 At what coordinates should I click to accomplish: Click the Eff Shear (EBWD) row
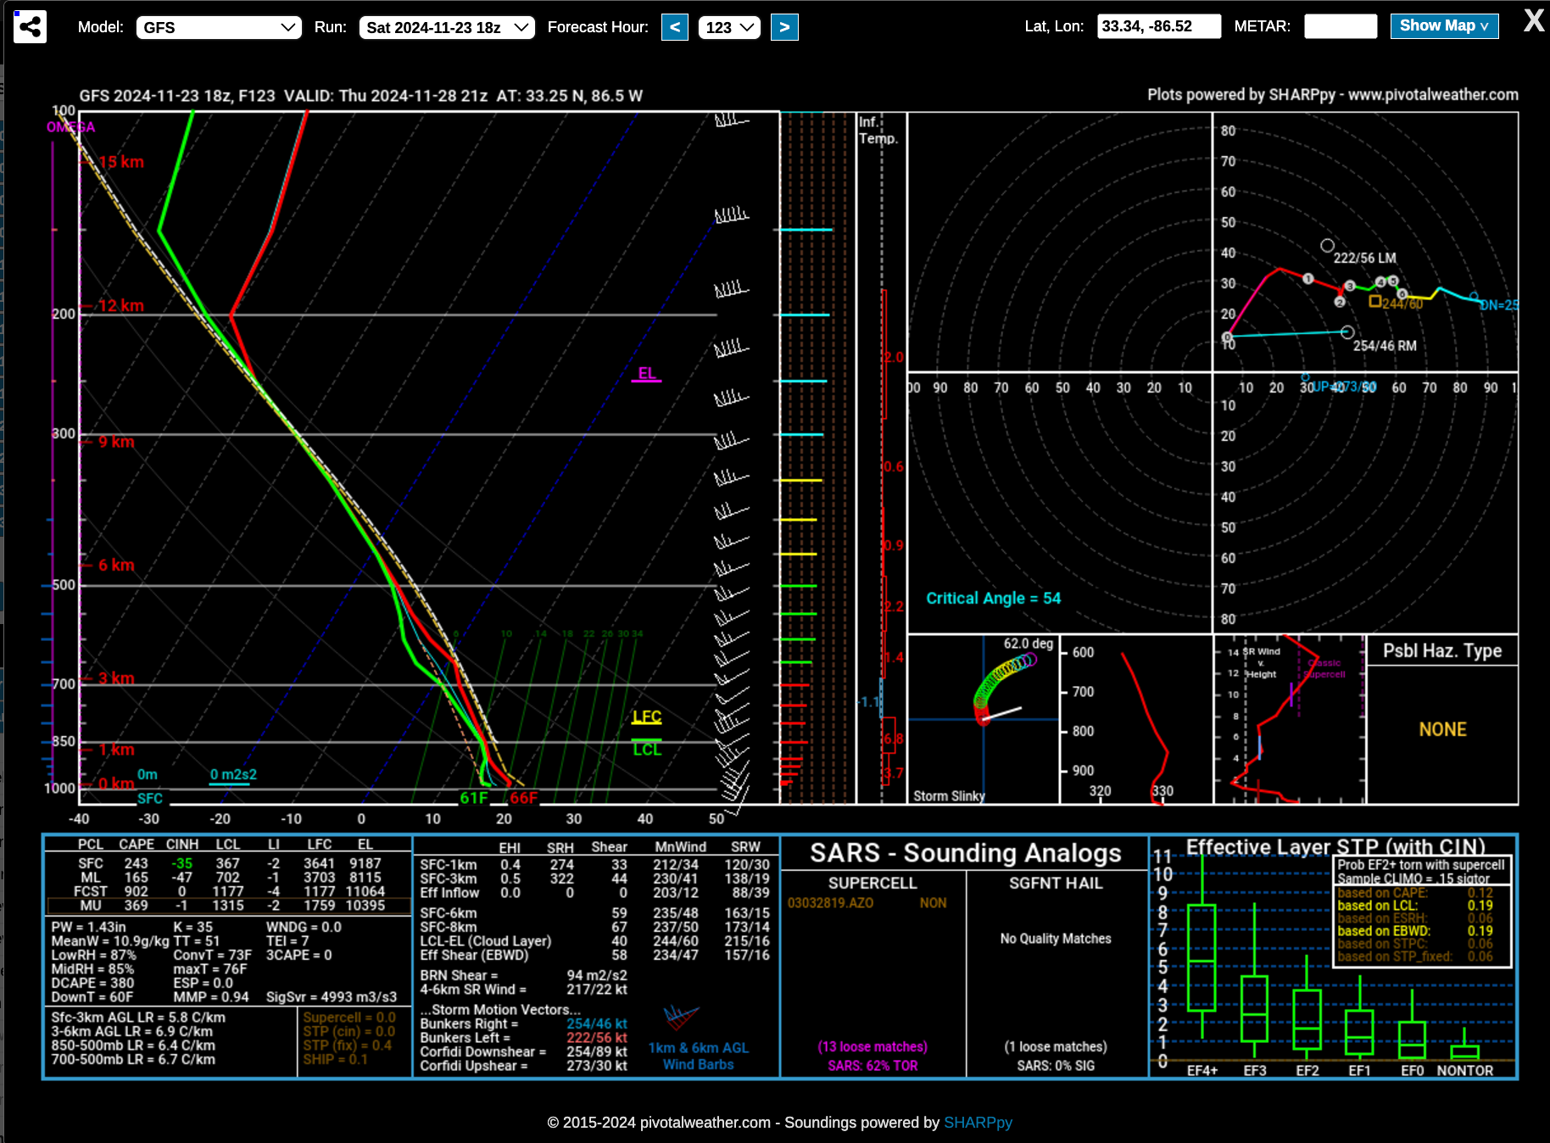(x=595, y=956)
